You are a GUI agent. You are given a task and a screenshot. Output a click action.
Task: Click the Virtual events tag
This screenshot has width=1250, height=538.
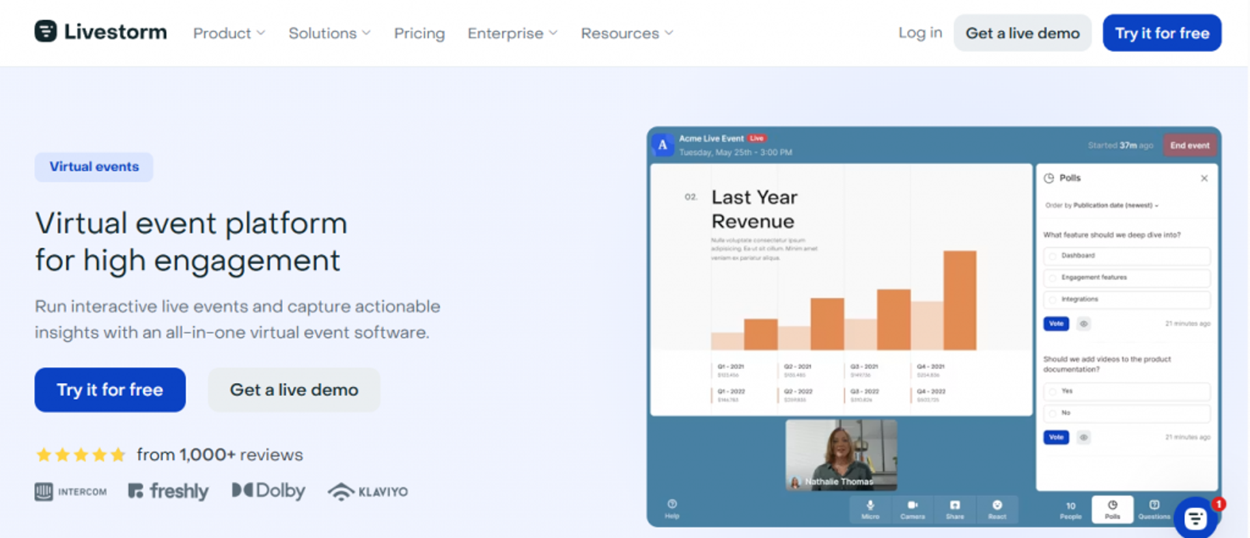tap(94, 167)
